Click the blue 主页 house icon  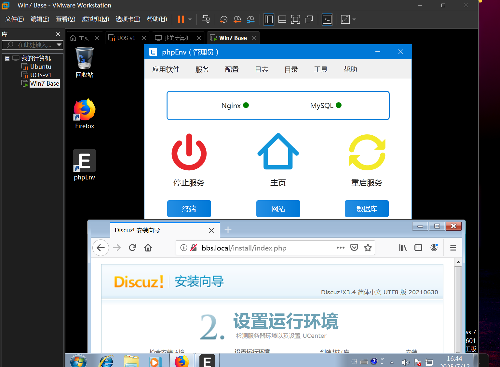click(x=278, y=151)
